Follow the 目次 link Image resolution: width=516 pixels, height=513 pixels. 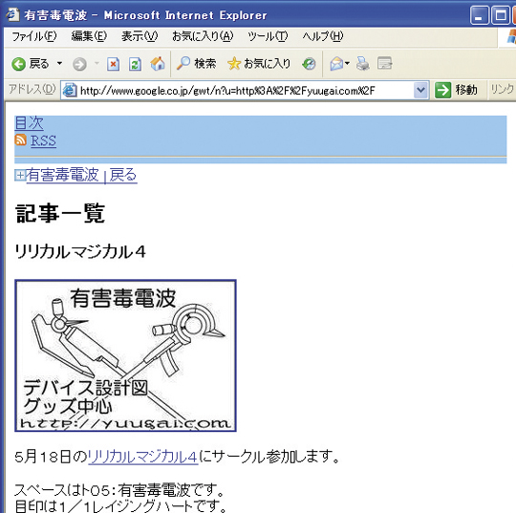[x=29, y=122]
